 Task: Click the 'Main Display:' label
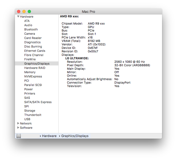[76, 69]
